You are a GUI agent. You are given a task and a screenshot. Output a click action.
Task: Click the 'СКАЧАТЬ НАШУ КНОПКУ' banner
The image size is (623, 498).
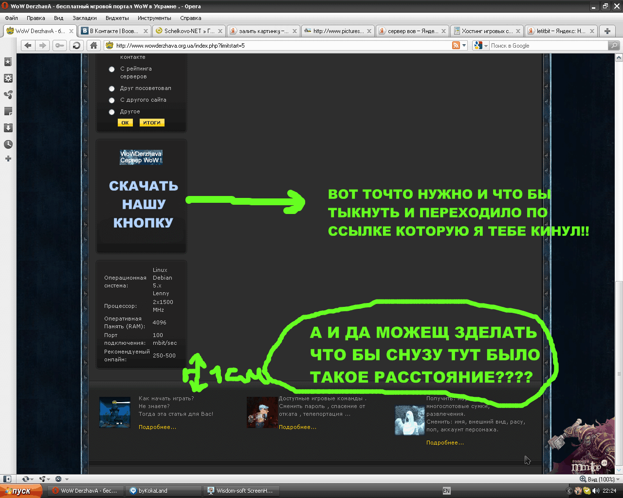coord(144,204)
